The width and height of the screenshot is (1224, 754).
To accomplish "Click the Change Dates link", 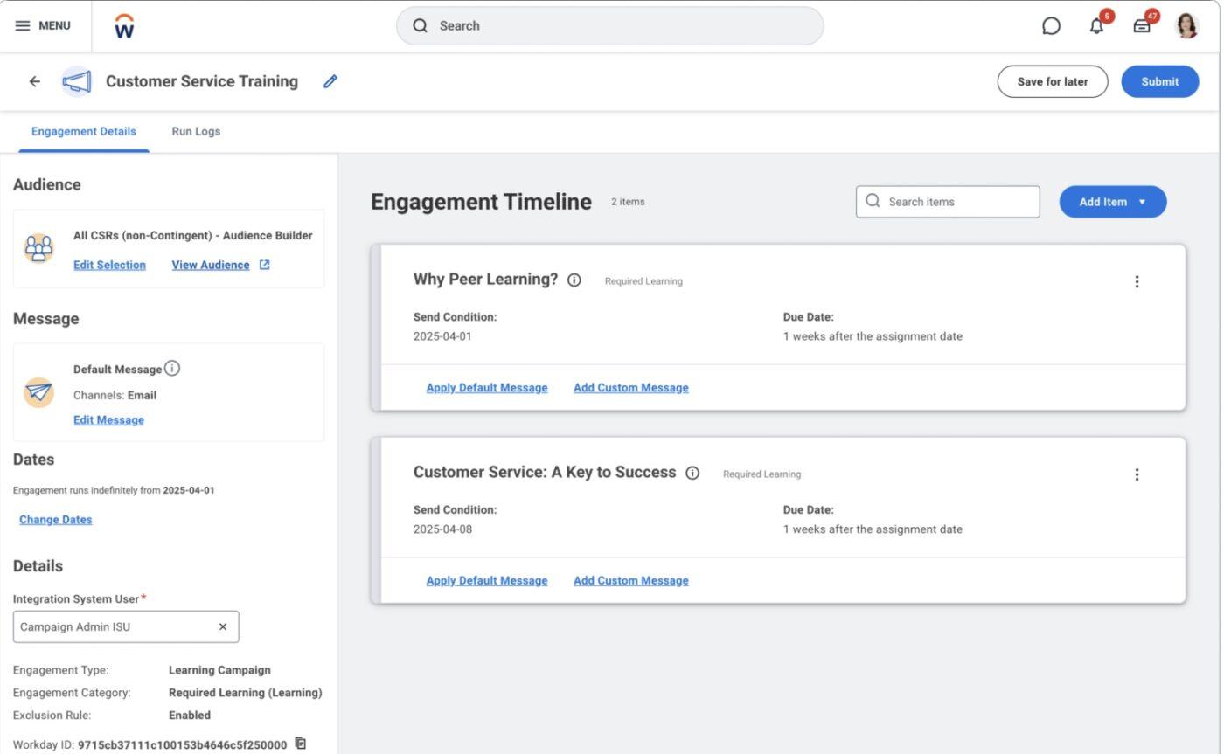I will click(56, 520).
